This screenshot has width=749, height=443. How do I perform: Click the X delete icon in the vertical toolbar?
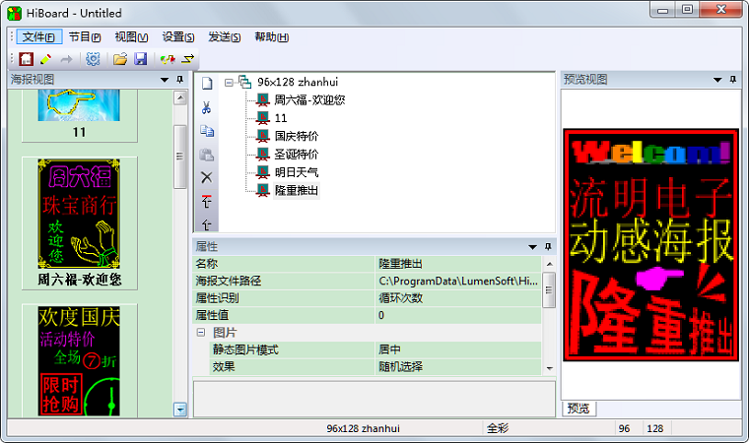click(x=207, y=177)
